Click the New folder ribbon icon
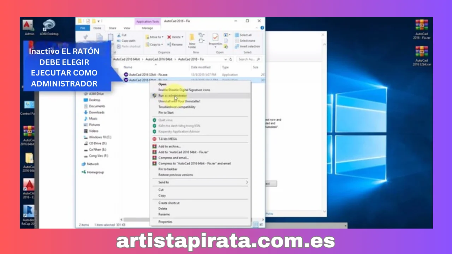The width and height of the screenshot is (452, 254). pyautogui.click(x=192, y=41)
